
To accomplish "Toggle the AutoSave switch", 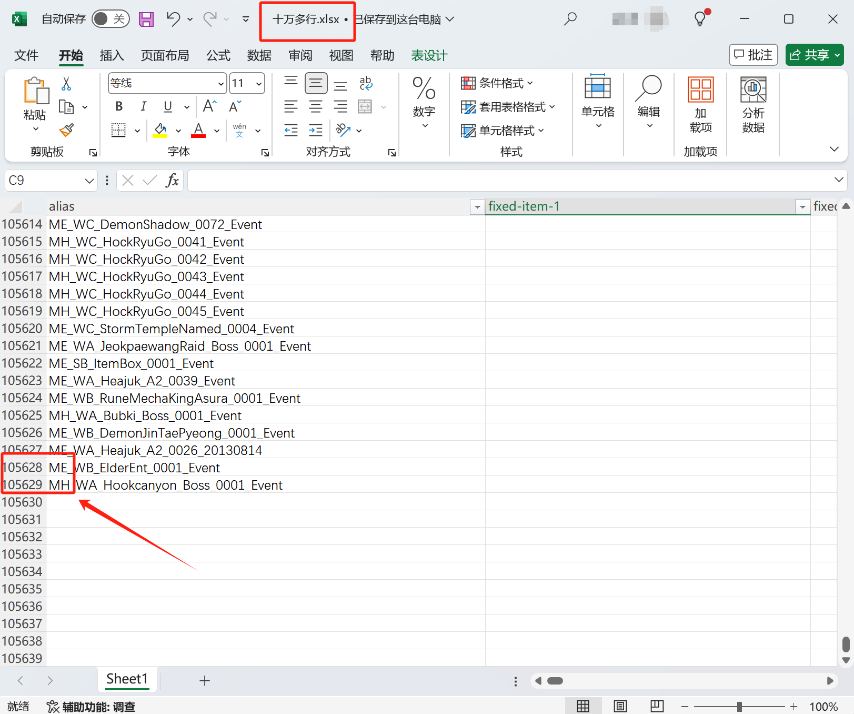I will coord(110,19).
